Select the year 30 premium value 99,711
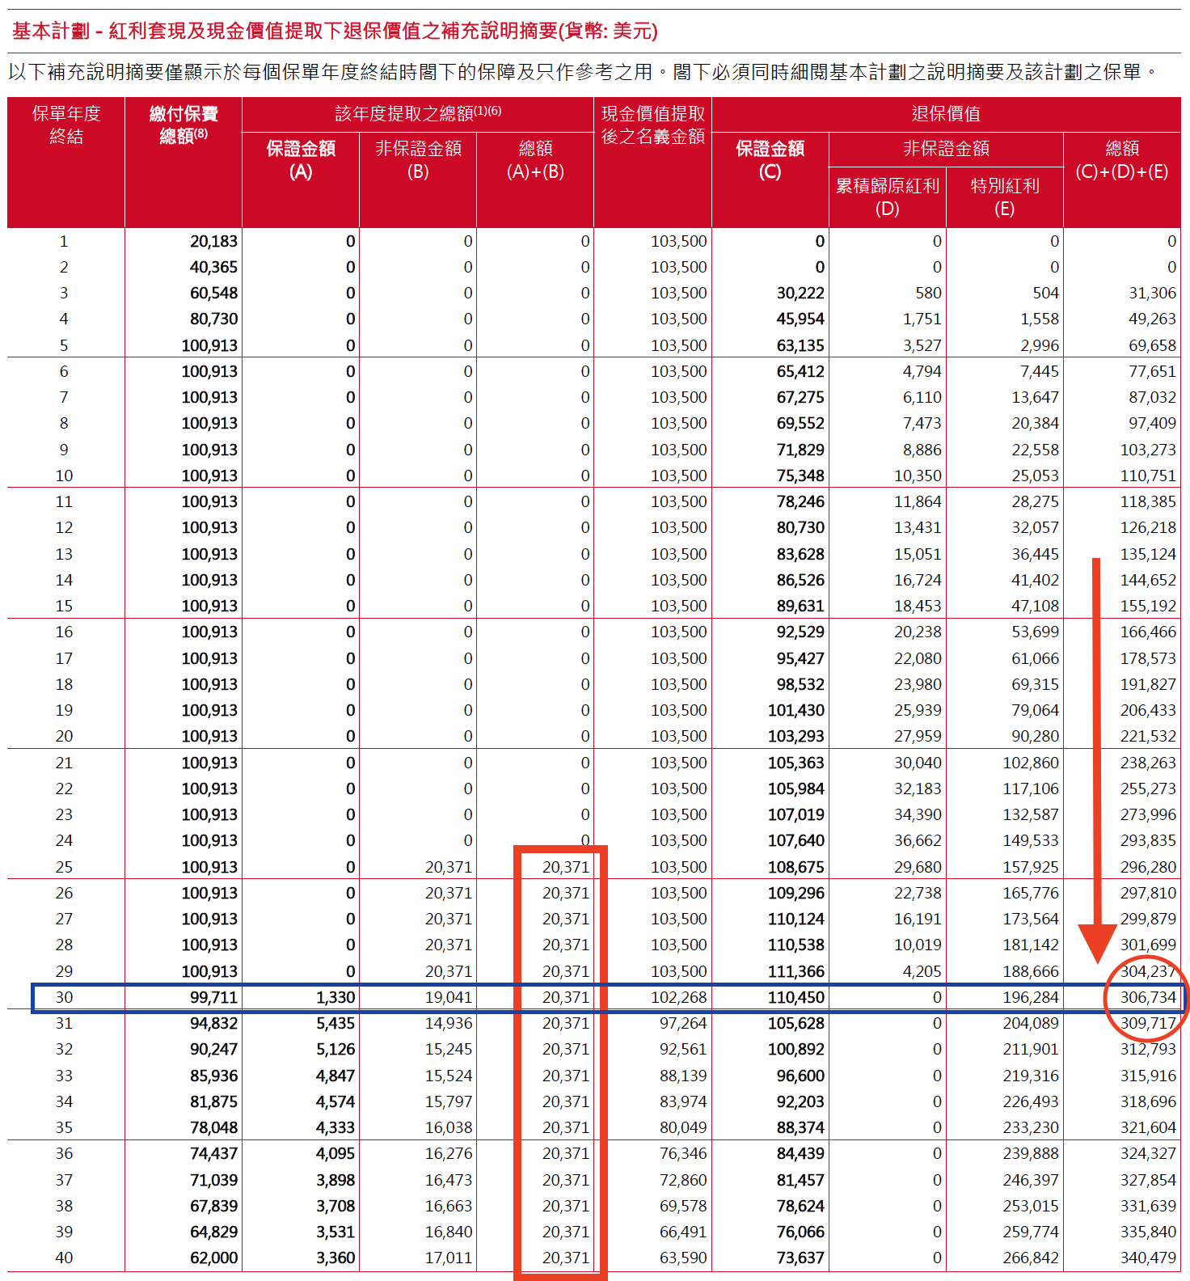Image resolution: width=1190 pixels, height=1281 pixels. (213, 997)
